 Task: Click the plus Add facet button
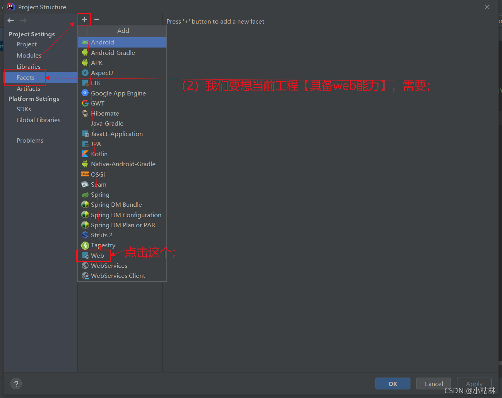(x=84, y=19)
